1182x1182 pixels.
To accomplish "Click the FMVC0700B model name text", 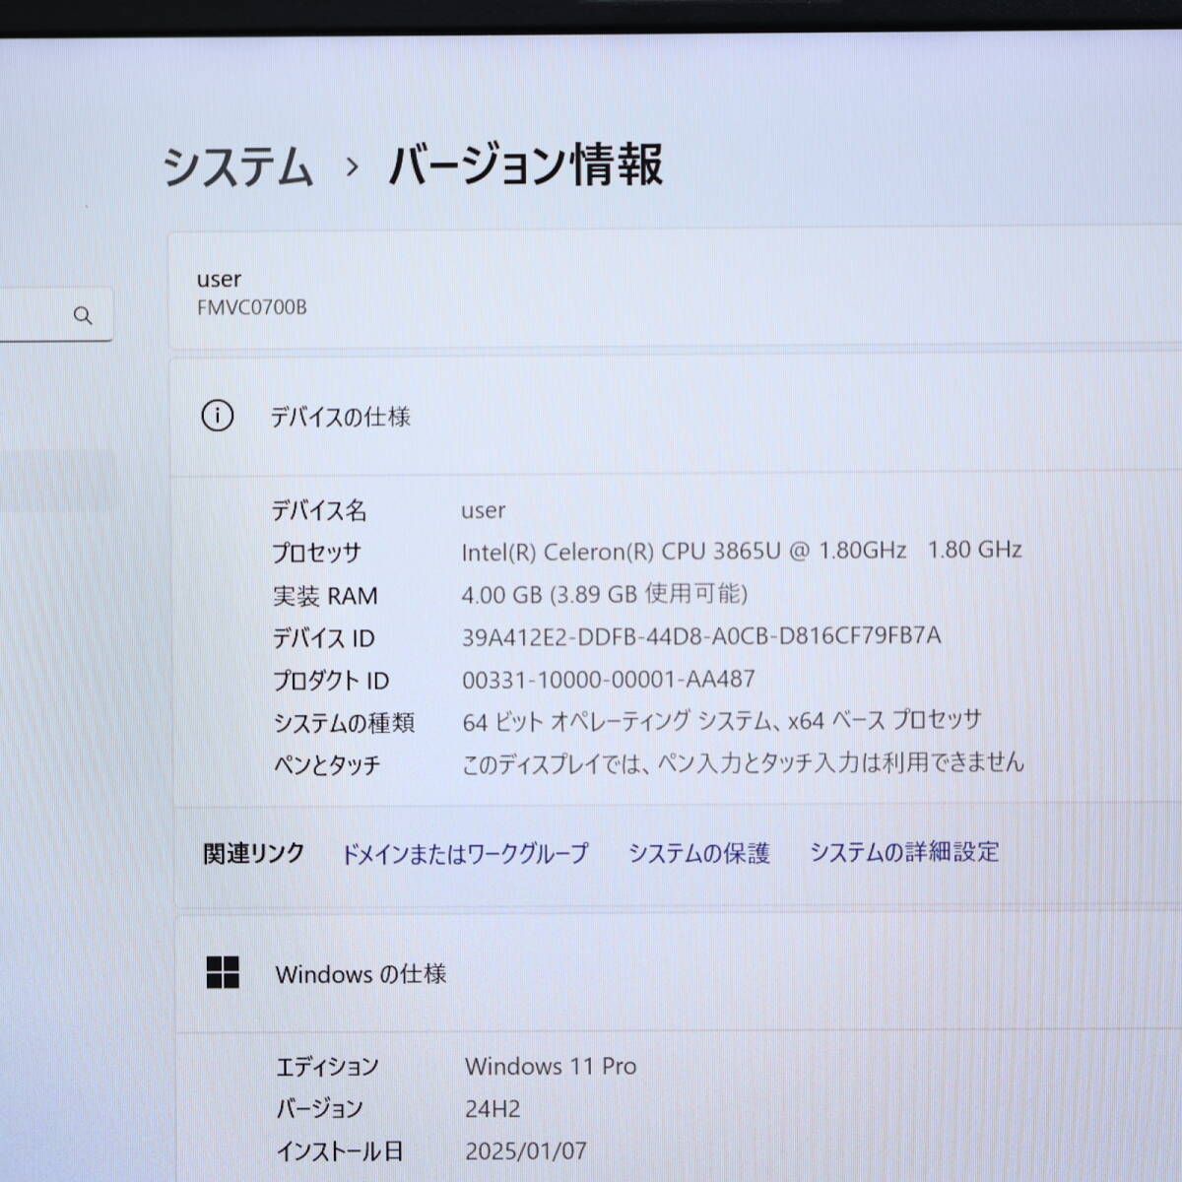I will [252, 307].
